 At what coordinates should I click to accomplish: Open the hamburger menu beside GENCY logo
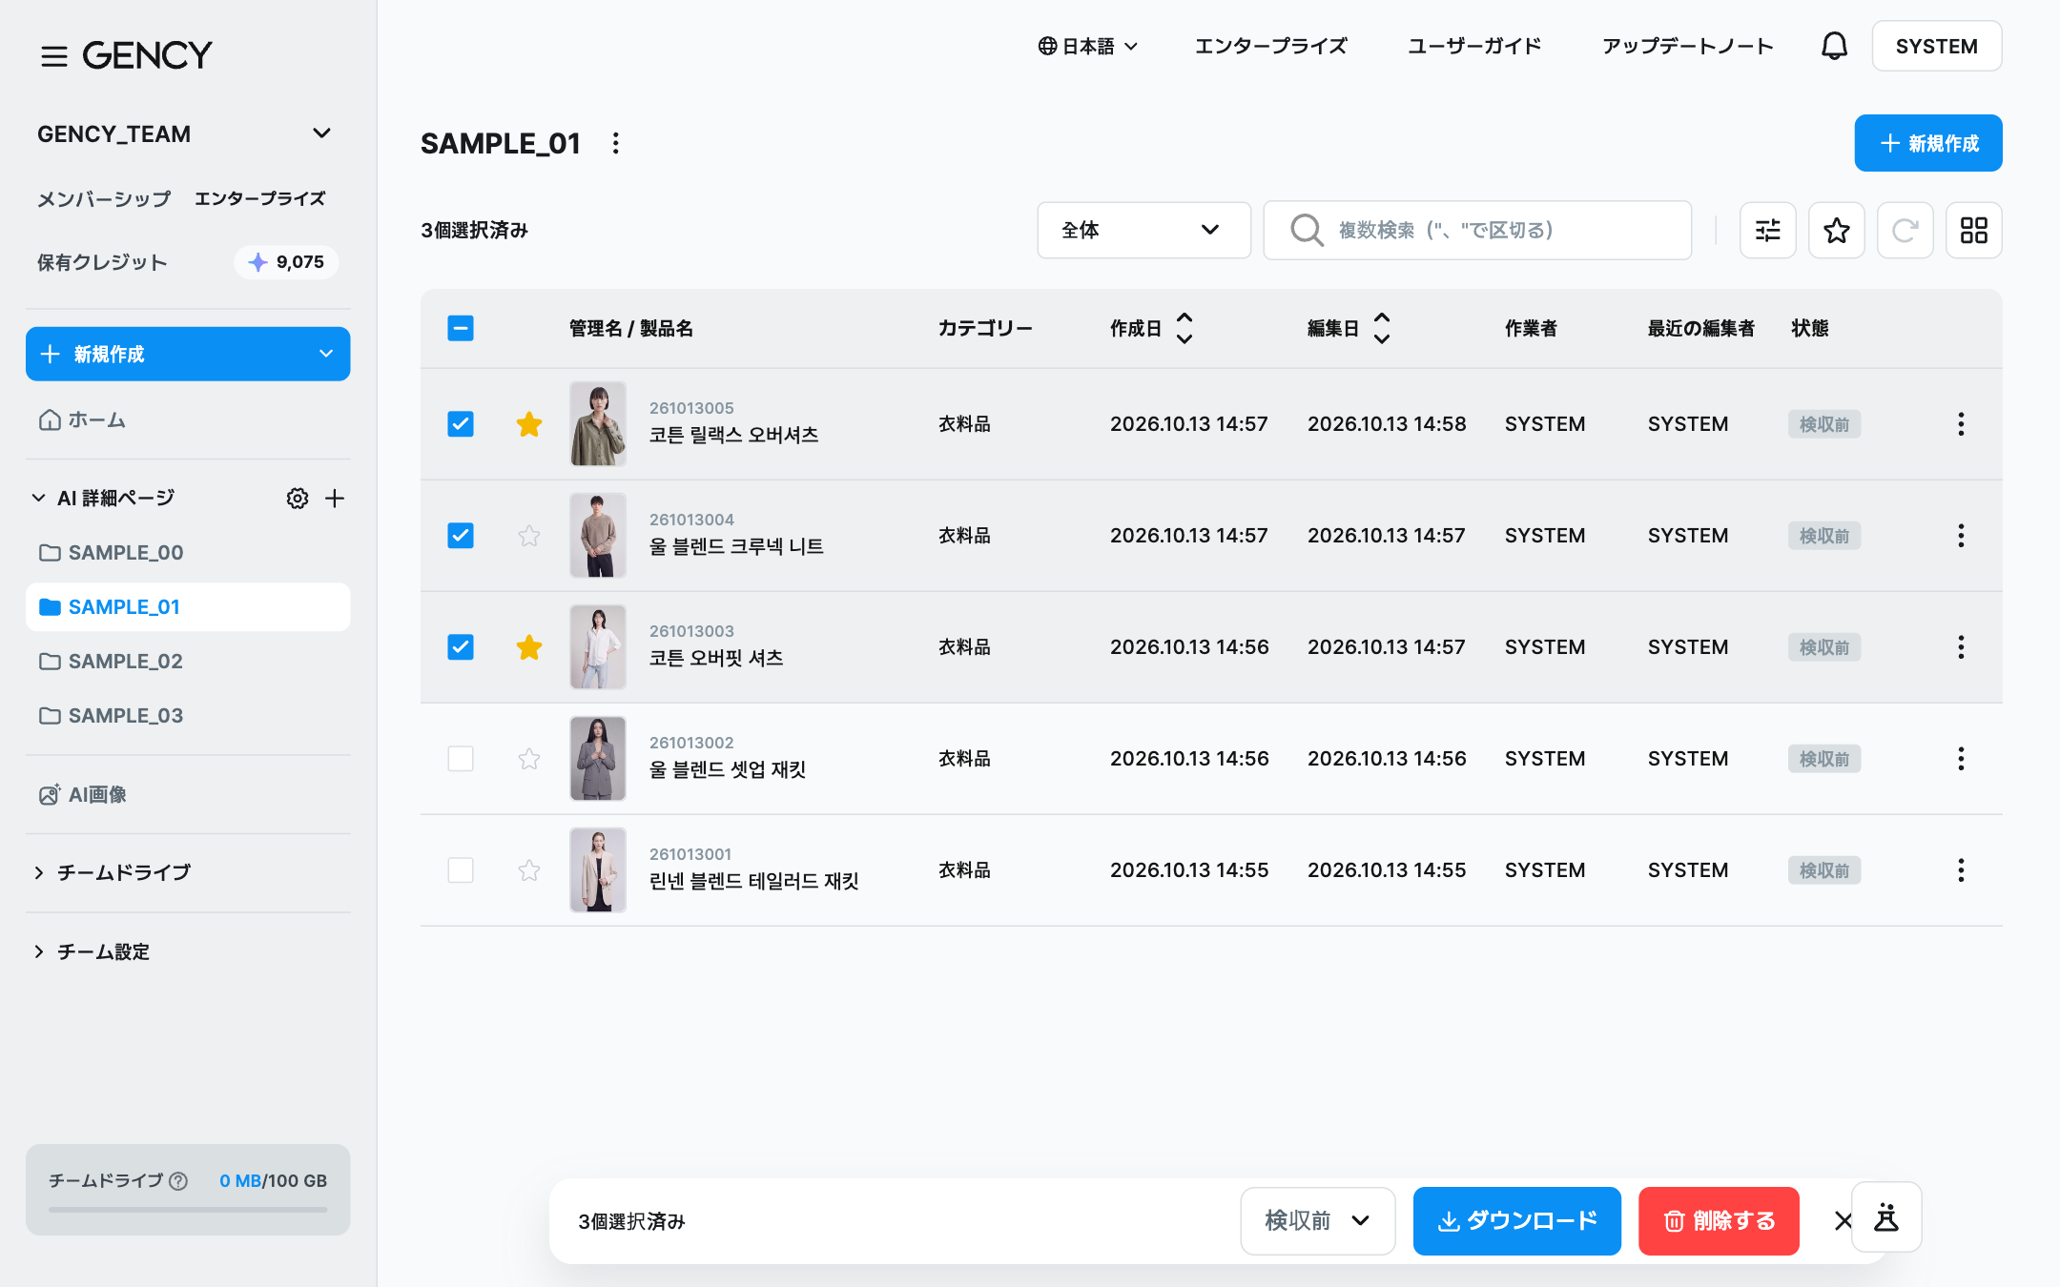click(x=54, y=56)
